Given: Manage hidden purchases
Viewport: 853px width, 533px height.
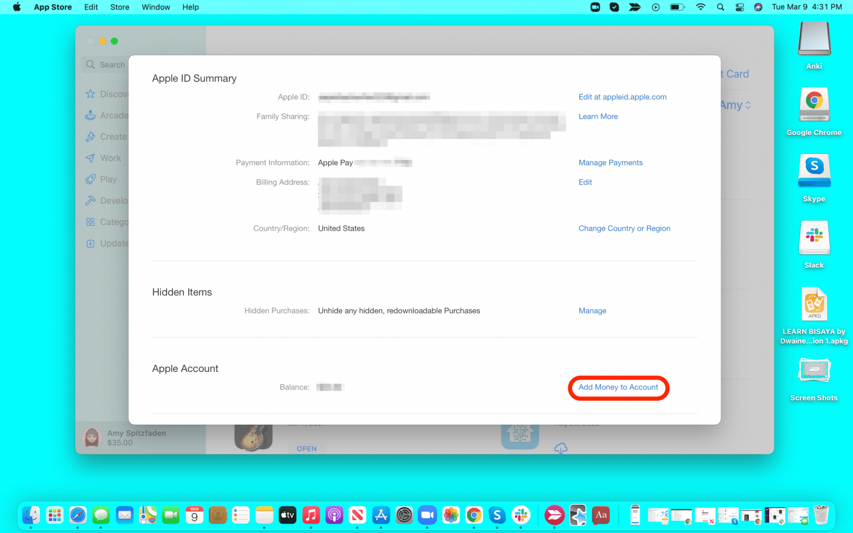Looking at the screenshot, I should click(x=592, y=311).
